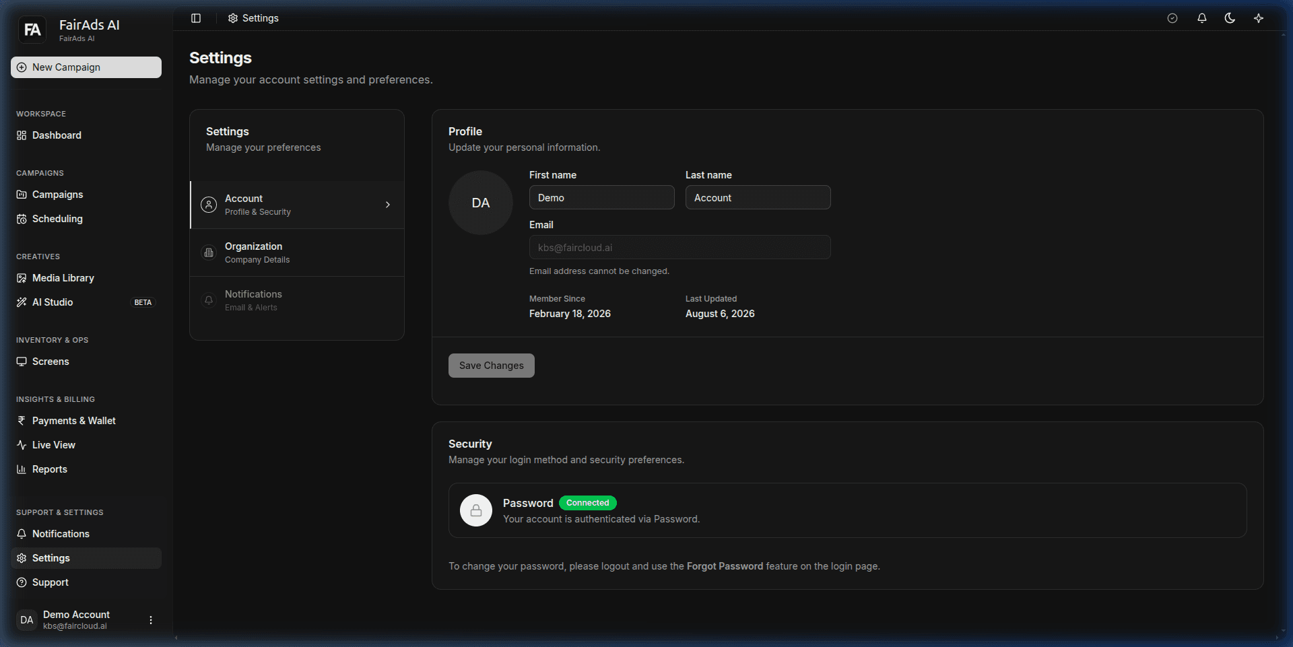Select Notifications Email & Alerts tab
Image resolution: width=1293 pixels, height=647 pixels.
297,300
